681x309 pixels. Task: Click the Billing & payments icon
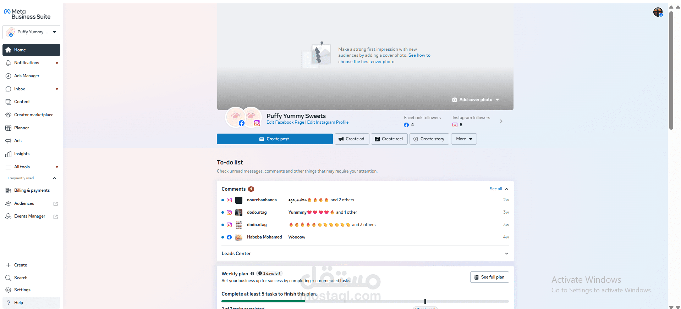point(9,190)
